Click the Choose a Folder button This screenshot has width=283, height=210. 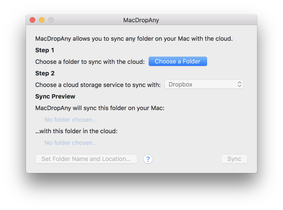point(178,61)
